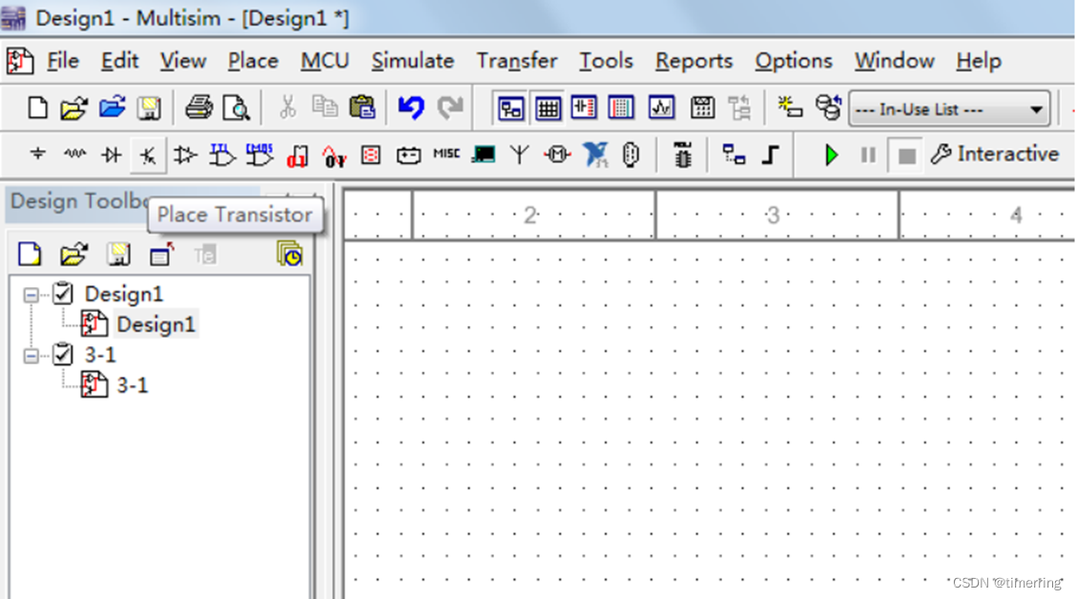Place Advanced Peripherals component

point(484,155)
